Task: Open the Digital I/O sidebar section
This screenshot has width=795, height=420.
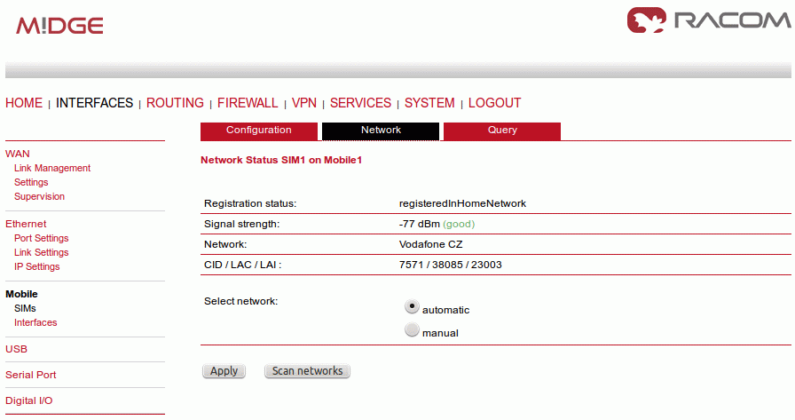Action: click(x=29, y=400)
